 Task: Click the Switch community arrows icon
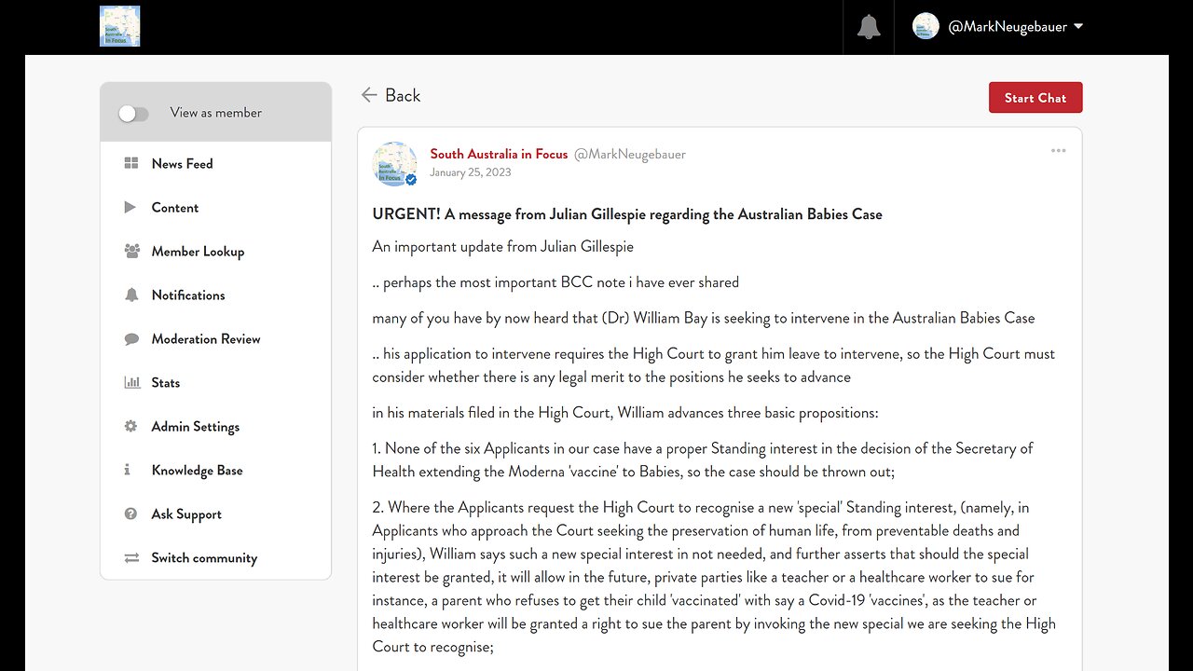click(131, 557)
